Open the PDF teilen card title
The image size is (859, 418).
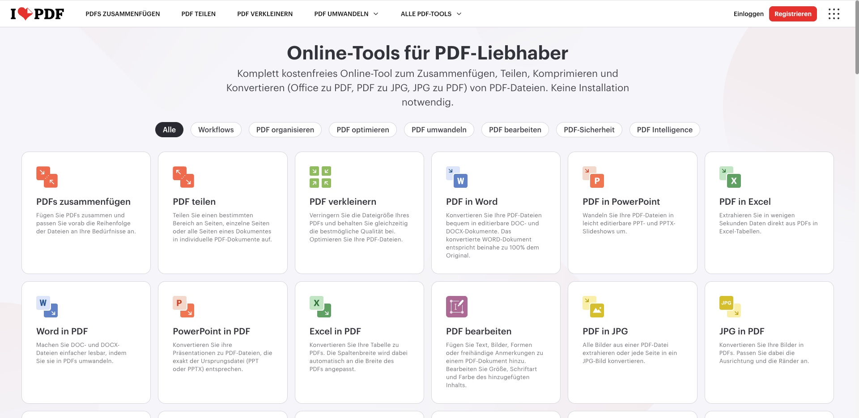tap(194, 202)
